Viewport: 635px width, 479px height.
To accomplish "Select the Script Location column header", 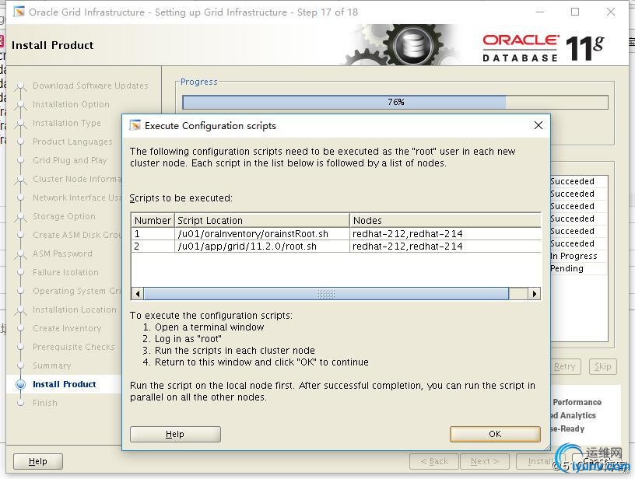I will coord(262,221).
